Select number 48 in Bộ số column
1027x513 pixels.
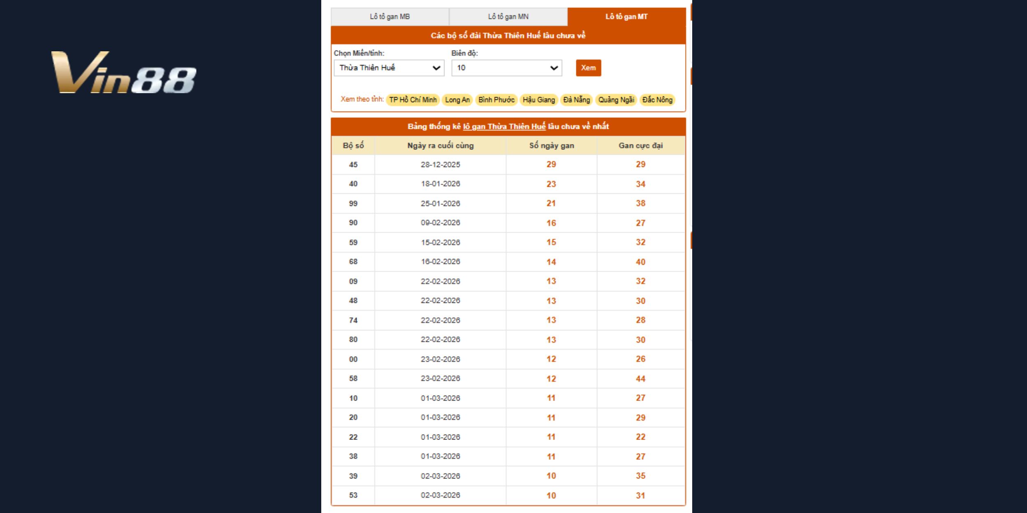[353, 301]
